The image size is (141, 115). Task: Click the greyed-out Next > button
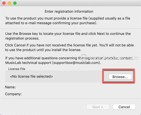pos(98,107)
